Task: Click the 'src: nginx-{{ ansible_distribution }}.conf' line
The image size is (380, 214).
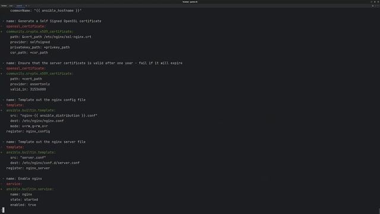Action: click(x=53, y=116)
